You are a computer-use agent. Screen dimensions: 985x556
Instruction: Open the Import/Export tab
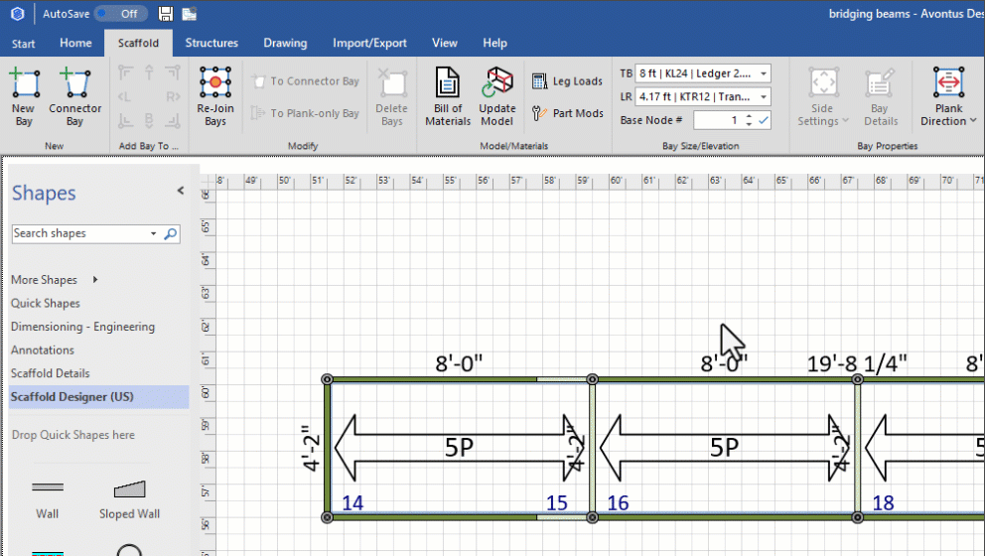pyautogui.click(x=369, y=43)
